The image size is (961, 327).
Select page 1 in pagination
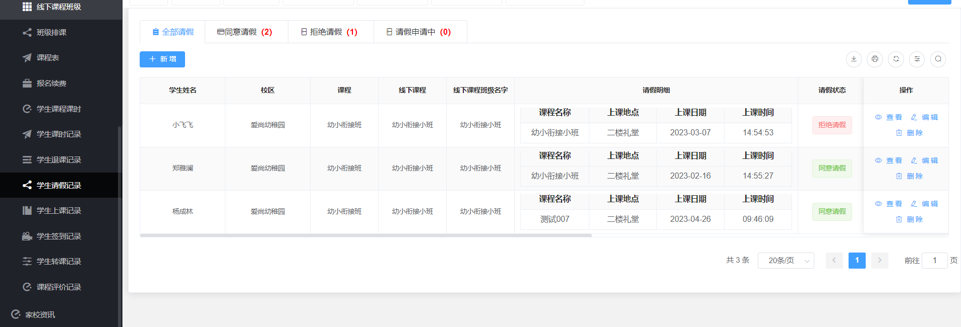coord(857,261)
